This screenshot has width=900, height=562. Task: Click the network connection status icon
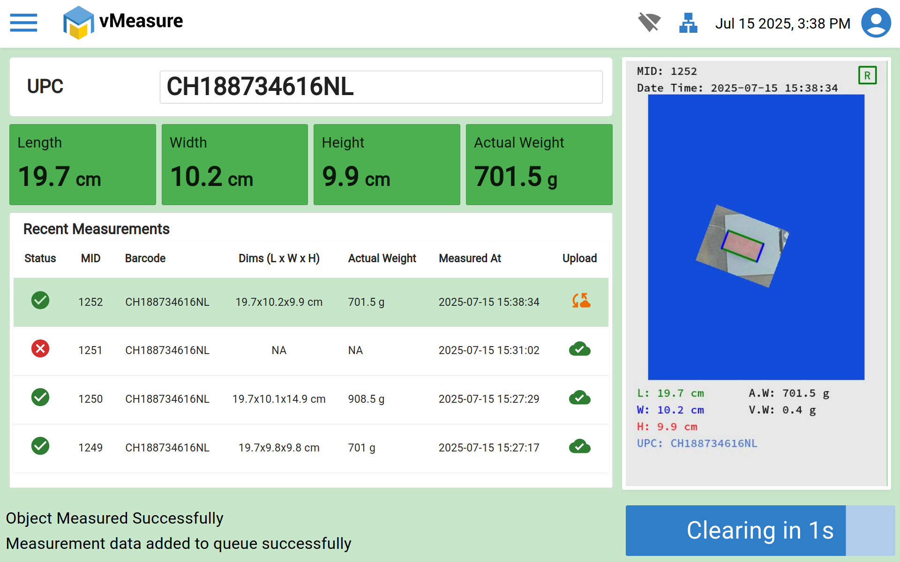[688, 23]
